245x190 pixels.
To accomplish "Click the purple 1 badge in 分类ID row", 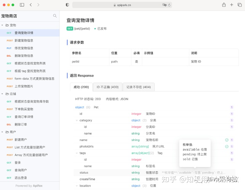I will coord(232,127).
